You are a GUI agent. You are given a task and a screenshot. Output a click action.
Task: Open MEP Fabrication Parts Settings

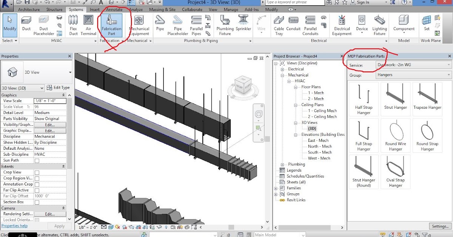point(440,226)
